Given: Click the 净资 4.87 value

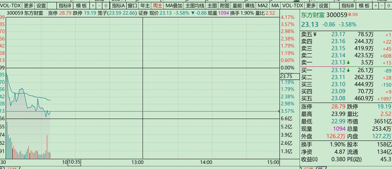Looking at the screenshot, I should click(340, 152).
